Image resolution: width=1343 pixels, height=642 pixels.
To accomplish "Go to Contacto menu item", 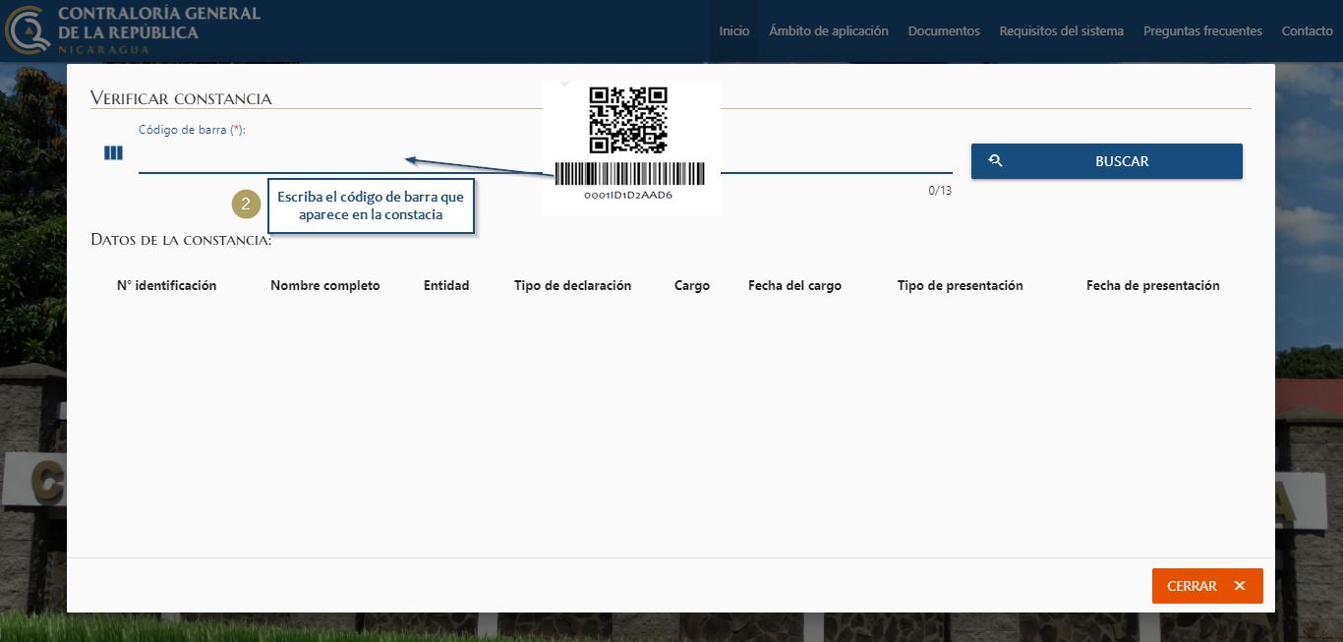I will click(x=1307, y=31).
